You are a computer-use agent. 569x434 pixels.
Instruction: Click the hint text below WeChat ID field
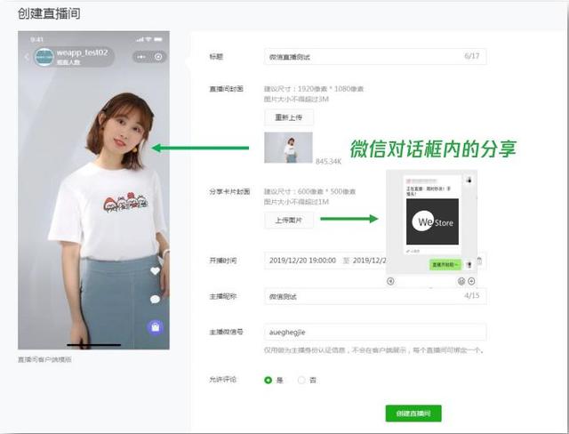374,350
